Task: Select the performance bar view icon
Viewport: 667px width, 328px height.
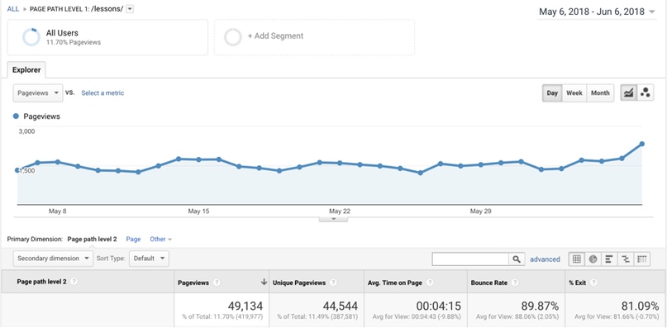Action: click(x=609, y=259)
